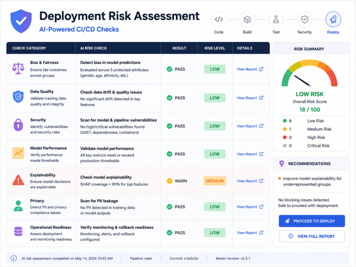Click the Bias & Fairness scales icon
The width and height of the screenshot is (356, 267).
18,68
